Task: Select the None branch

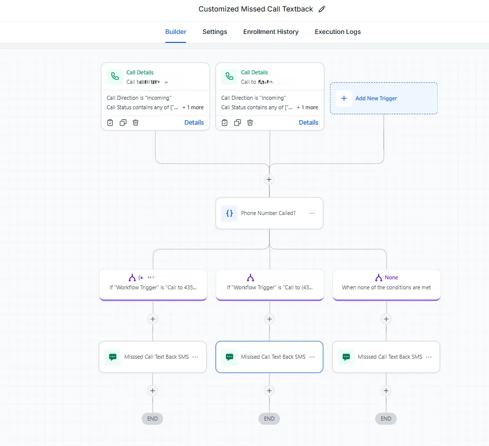Action: tap(386, 285)
